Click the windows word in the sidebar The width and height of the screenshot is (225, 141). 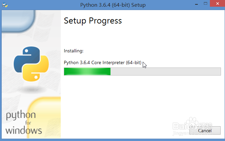pyautogui.click(x=24, y=130)
